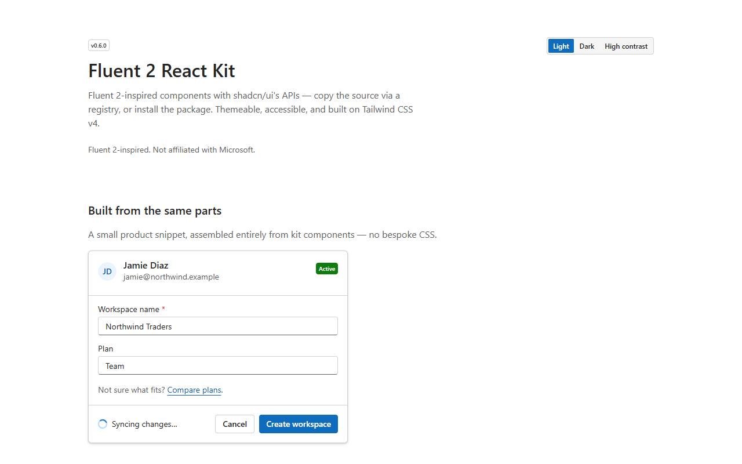The height and width of the screenshot is (464, 742).
Task: Click the Cancel button
Action: click(235, 424)
